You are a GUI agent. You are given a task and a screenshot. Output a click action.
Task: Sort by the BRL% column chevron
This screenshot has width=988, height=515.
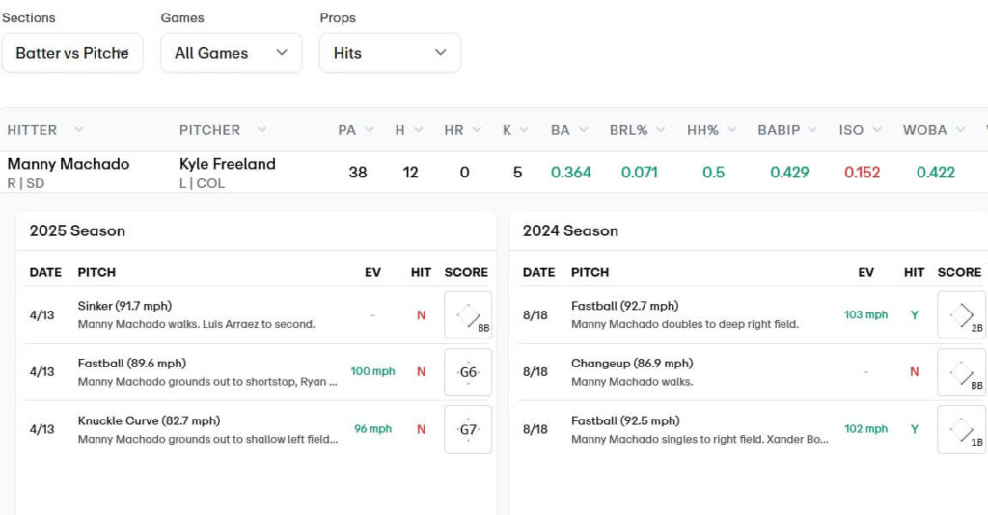click(660, 130)
